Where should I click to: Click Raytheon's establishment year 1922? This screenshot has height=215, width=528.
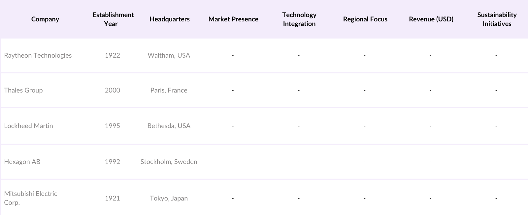[113, 55]
